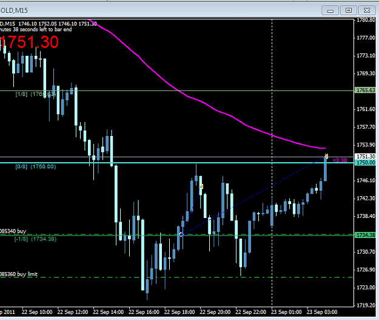Select the [0/8] (1750.00) level label
The height and width of the screenshot is (320, 379).
coord(36,166)
